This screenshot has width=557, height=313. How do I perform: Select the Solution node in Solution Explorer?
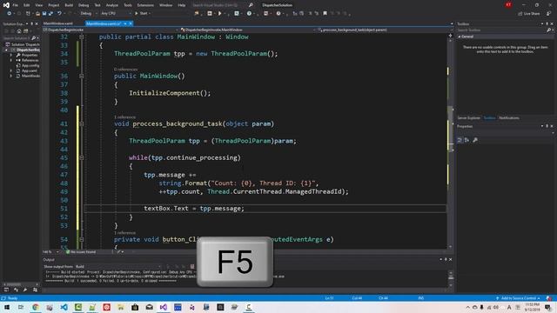click(x=23, y=44)
